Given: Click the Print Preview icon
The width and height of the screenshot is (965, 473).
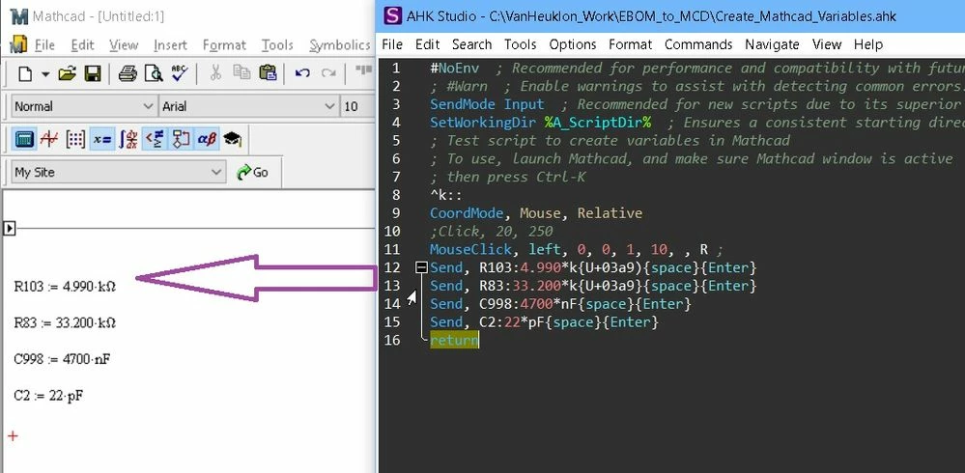Looking at the screenshot, I should pos(153,74).
